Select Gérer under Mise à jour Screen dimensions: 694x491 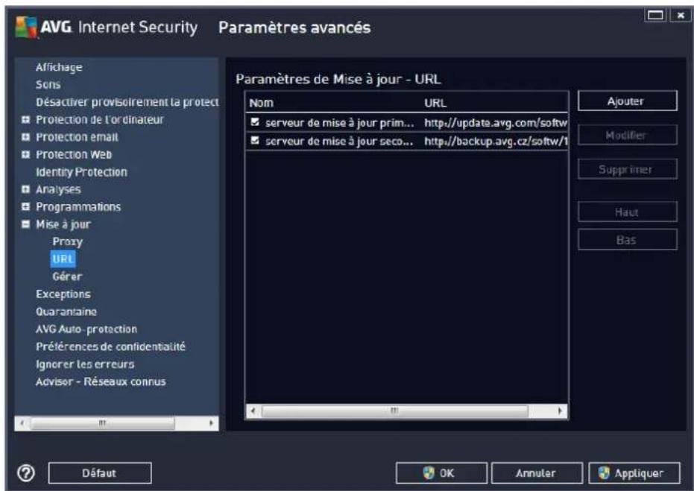[67, 276]
